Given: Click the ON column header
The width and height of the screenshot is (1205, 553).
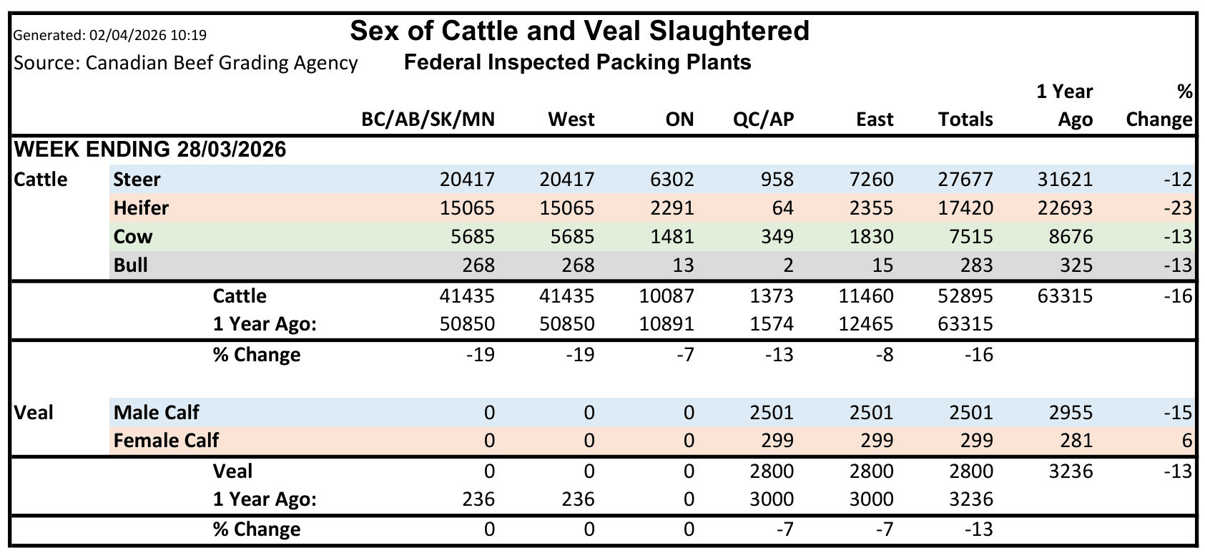Looking at the screenshot, I should [679, 119].
